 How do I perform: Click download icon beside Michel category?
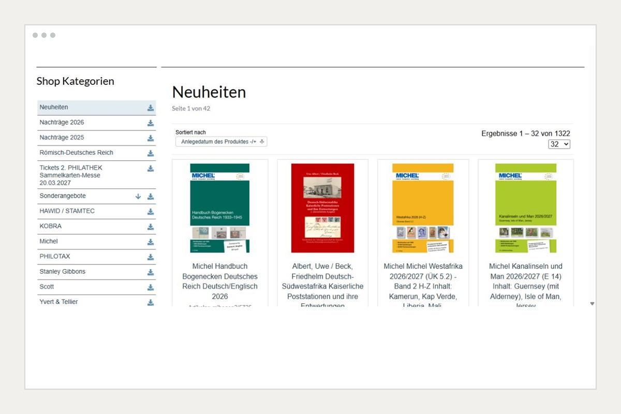tap(151, 242)
